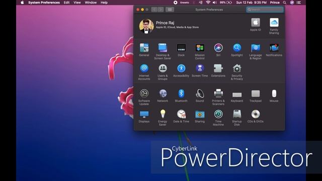Click the Show All grid button
This screenshot has height=181, width=322.
pyautogui.click(x=170, y=10)
